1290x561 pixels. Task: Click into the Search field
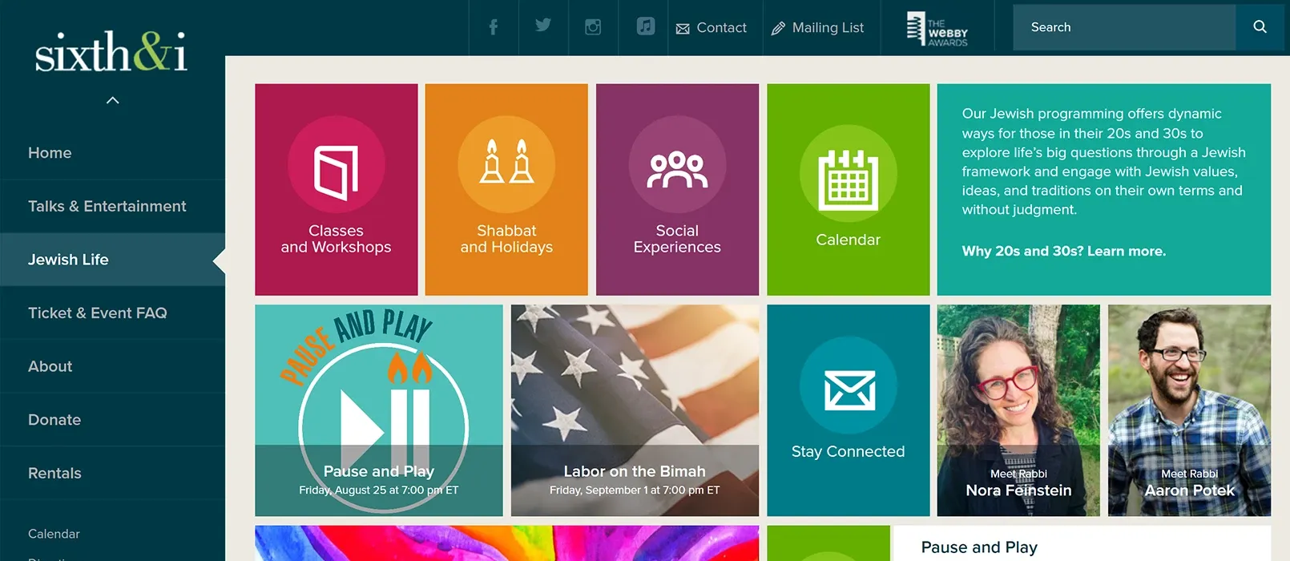(1124, 27)
